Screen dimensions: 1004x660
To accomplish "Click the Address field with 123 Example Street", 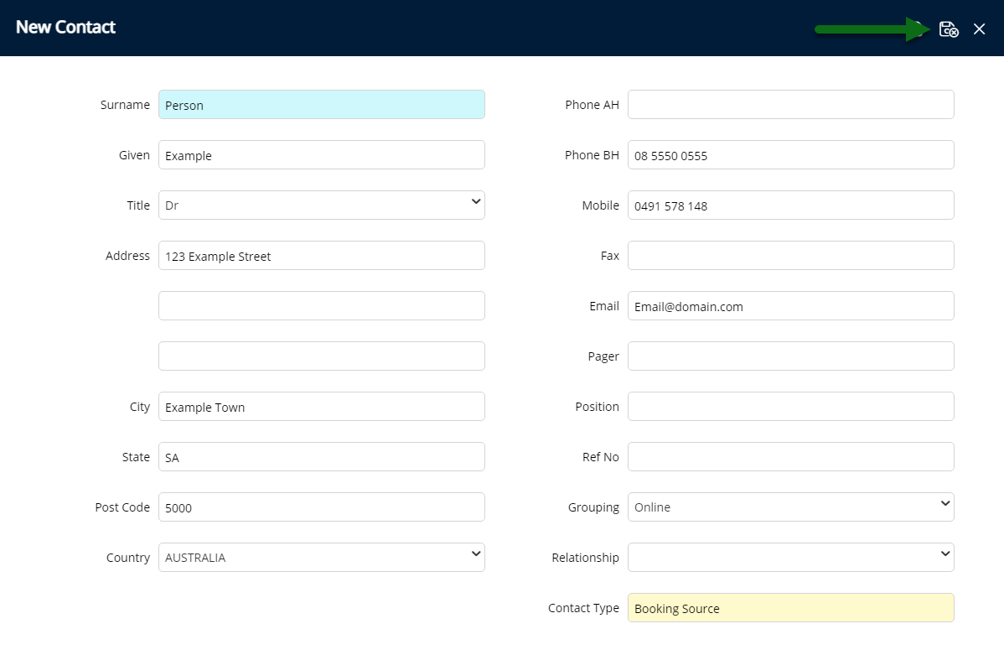I will tap(322, 256).
